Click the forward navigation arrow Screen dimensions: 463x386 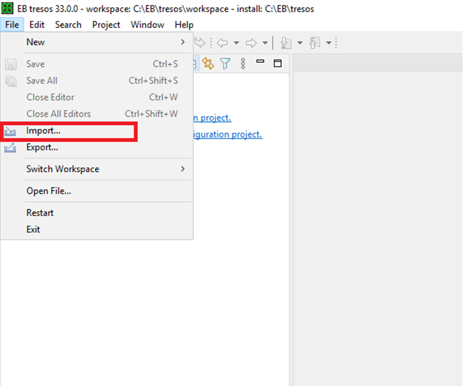(251, 43)
